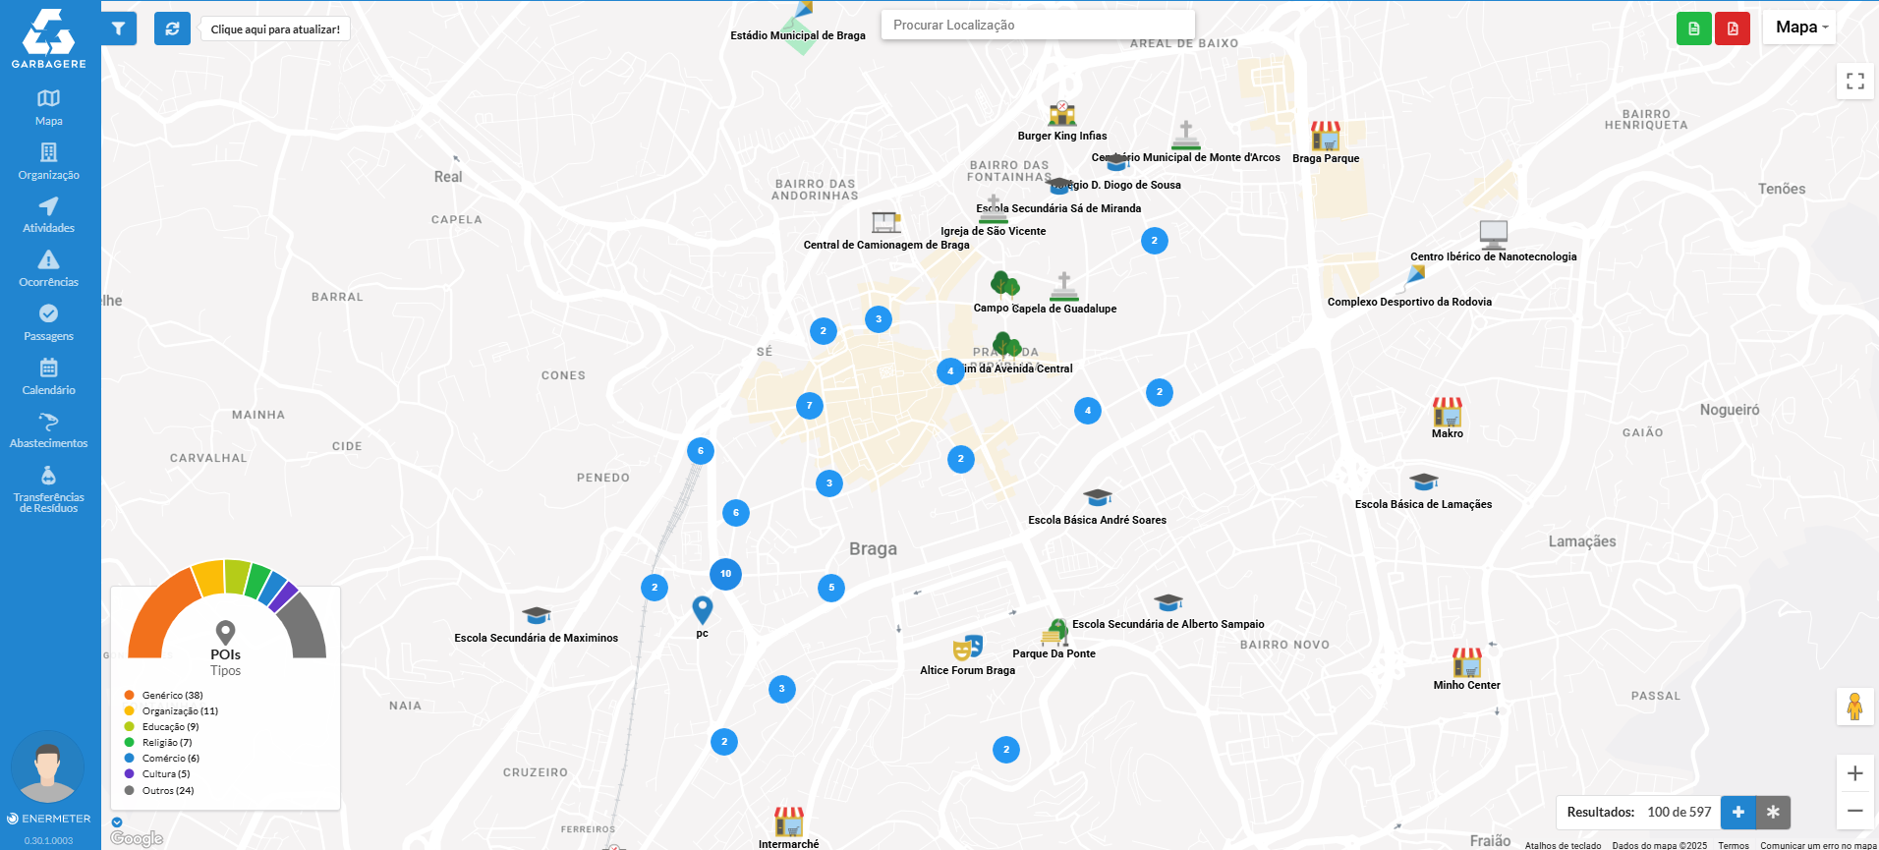Viewport: 1879px width, 850px height.
Task: Click the filter funnel icon
Action: [x=118, y=28]
